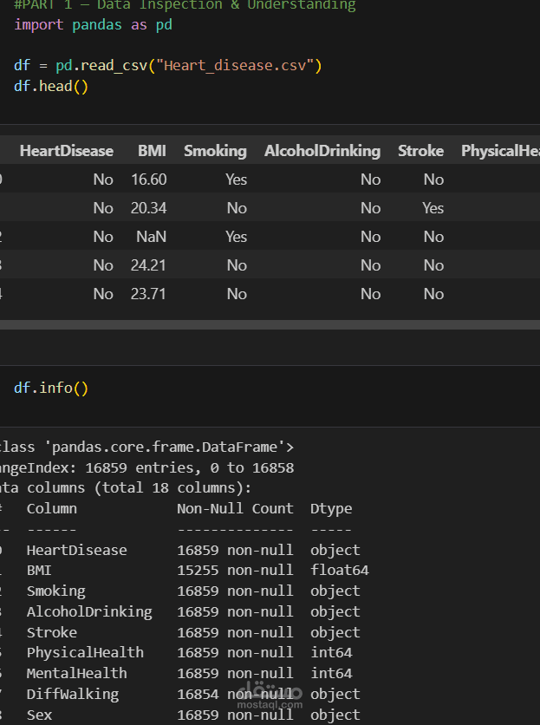Click the BMI value 16.60
The image size is (540, 725).
[x=149, y=180]
